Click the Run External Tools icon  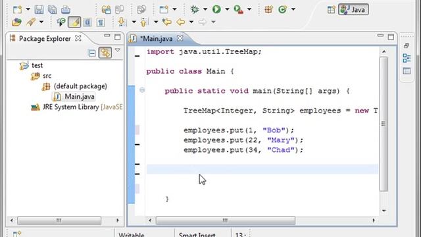tap(238, 9)
